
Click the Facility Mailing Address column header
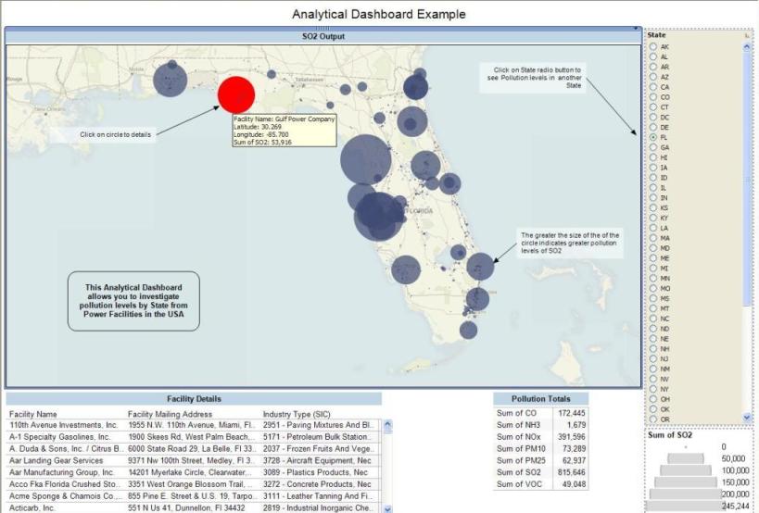click(x=170, y=414)
